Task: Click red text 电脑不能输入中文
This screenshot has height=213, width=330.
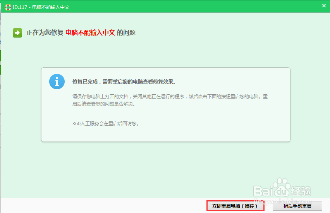Action: tap(90, 32)
